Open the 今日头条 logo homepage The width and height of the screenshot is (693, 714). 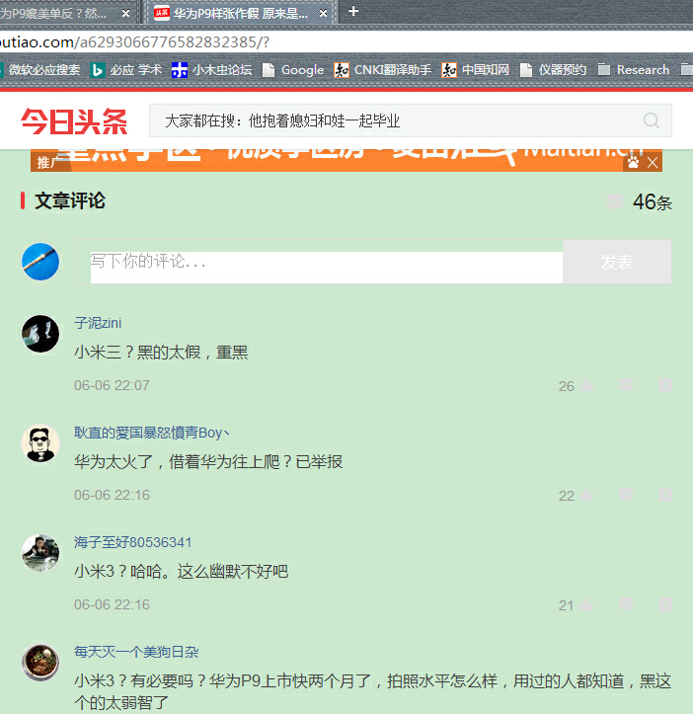pyautogui.click(x=74, y=121)
